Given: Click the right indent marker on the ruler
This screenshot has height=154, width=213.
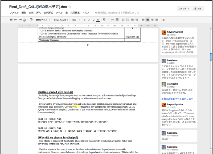Looking at the screenshot, I should pyautogui.click(x=138, y=26).
